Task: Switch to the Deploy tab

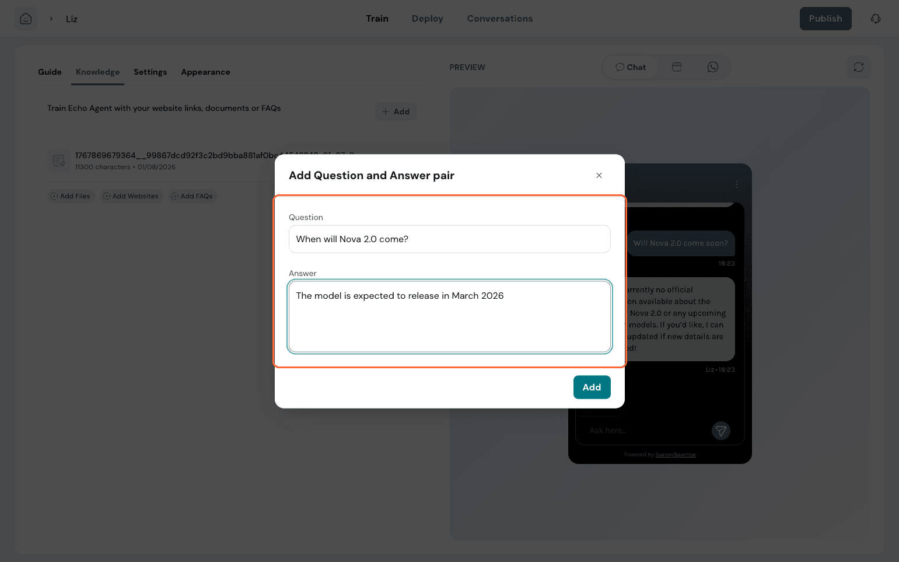Action: 427,19
